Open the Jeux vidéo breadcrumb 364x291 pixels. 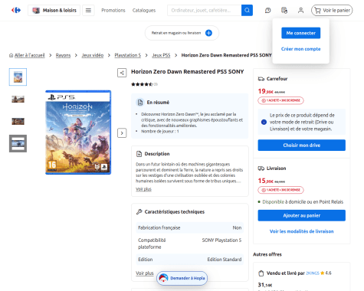tap(93, 55)
